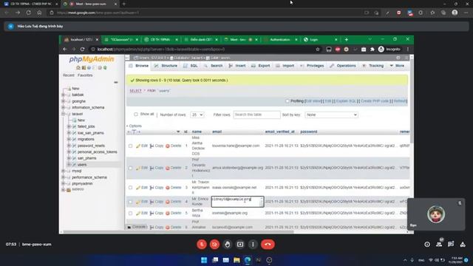473x266 pixels.
Task: Raise hand in the Meet call
Action: (x=228, y=245)
